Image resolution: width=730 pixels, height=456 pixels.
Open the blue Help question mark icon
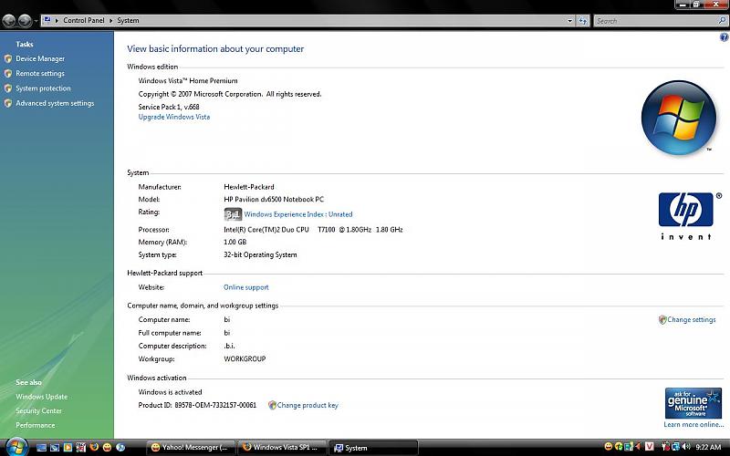pyautogui.click(x=723, y=37)
